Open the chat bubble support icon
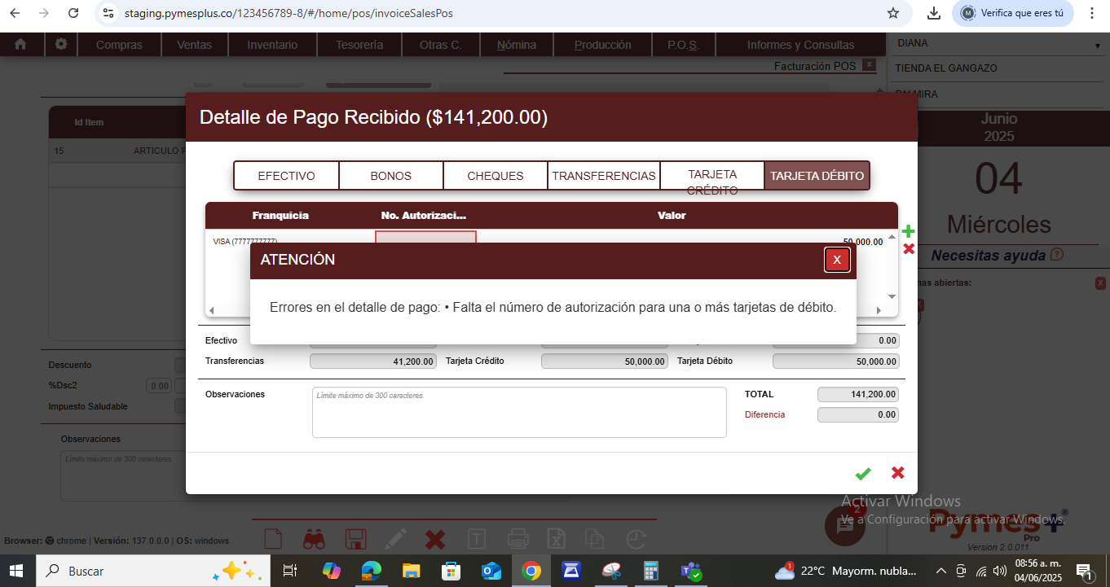This screenshot has width=1110, height=587. click(x=844, y=526)
